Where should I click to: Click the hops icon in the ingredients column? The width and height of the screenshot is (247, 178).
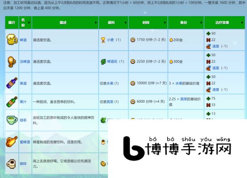(103, 62)
